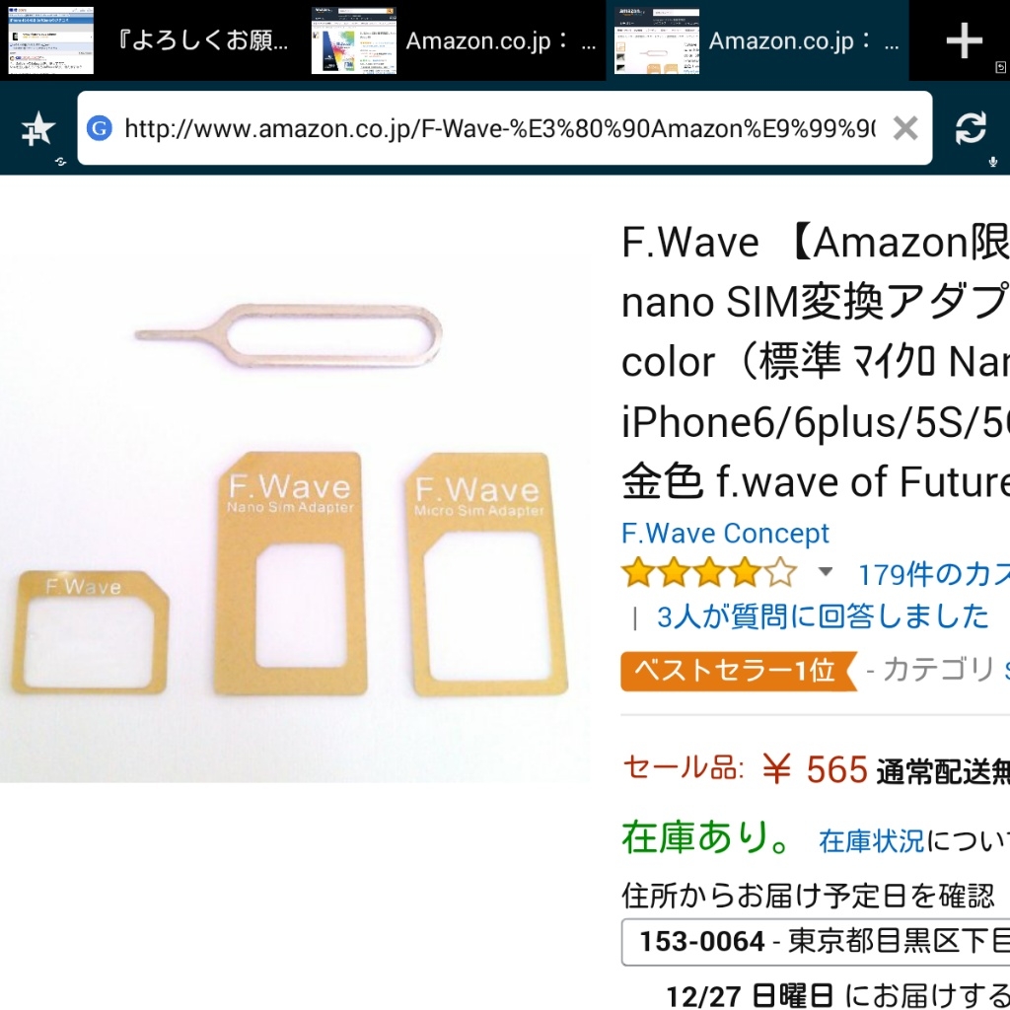Open the 153-0064 delivery address selector
Viewport: 1010px width, 1010px height.
(816, 942)
